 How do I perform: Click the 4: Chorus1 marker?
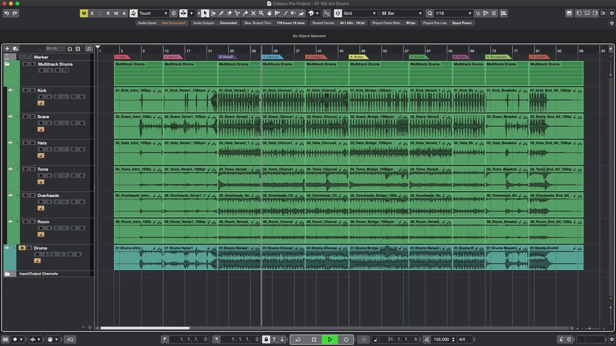[x=270, y=57]
